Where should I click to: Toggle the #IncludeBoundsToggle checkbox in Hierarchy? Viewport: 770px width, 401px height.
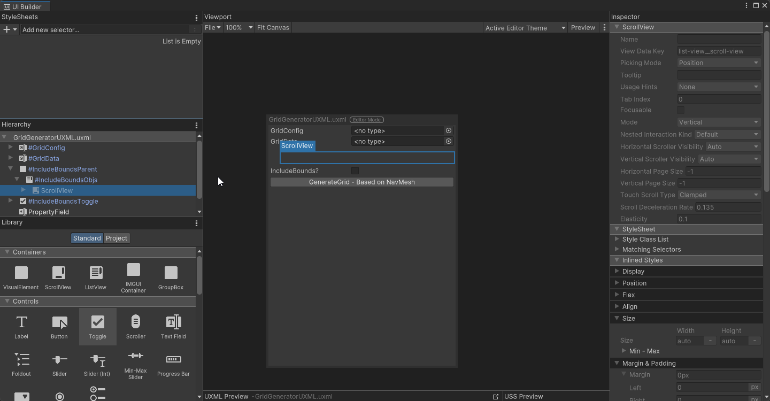[x=22, y=201]
